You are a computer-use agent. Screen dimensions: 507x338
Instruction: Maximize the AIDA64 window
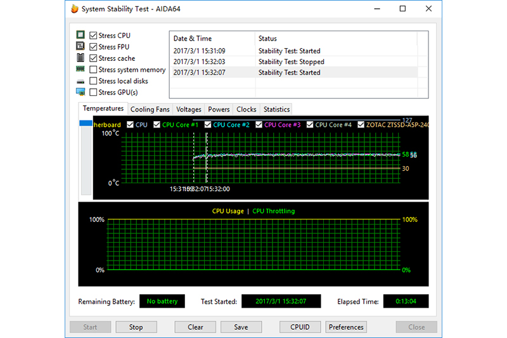point(402,9)
